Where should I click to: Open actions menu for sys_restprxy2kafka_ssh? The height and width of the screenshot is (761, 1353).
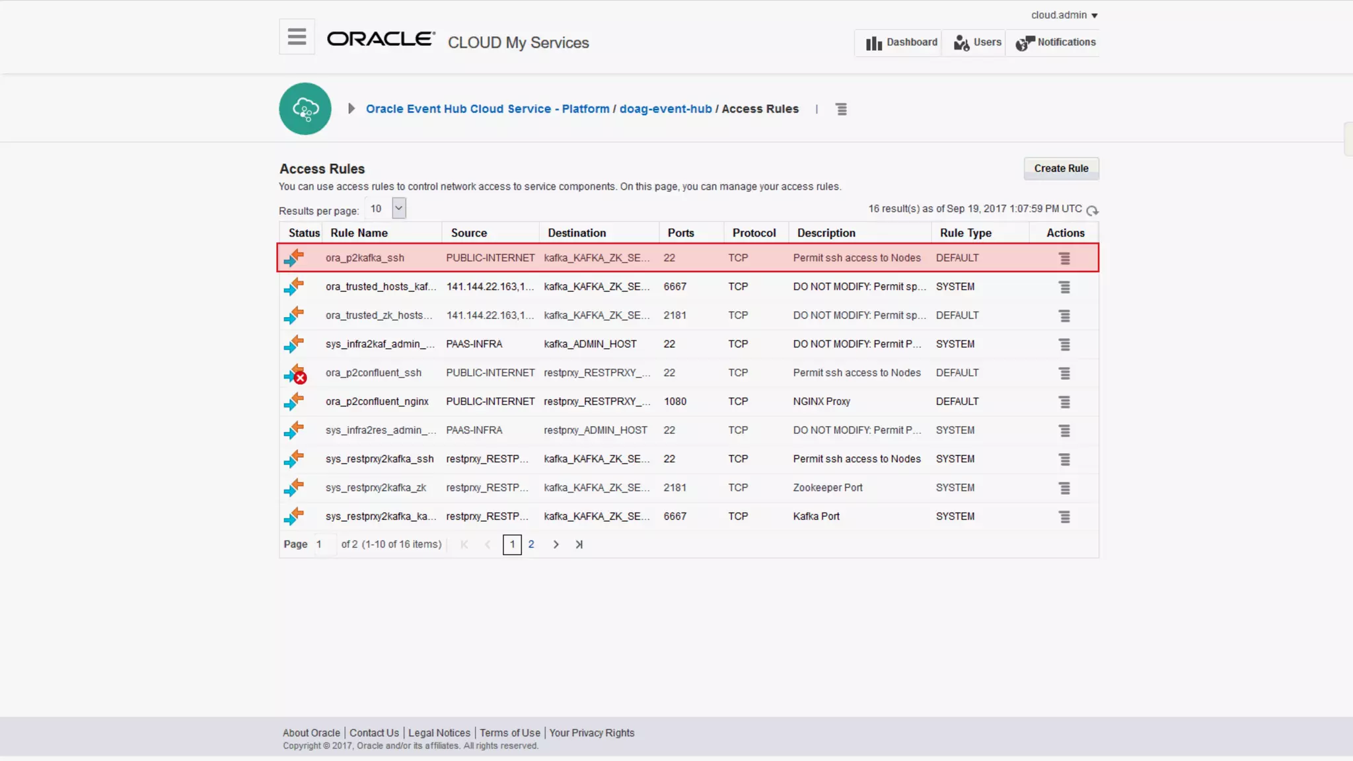pos(1064,459)
